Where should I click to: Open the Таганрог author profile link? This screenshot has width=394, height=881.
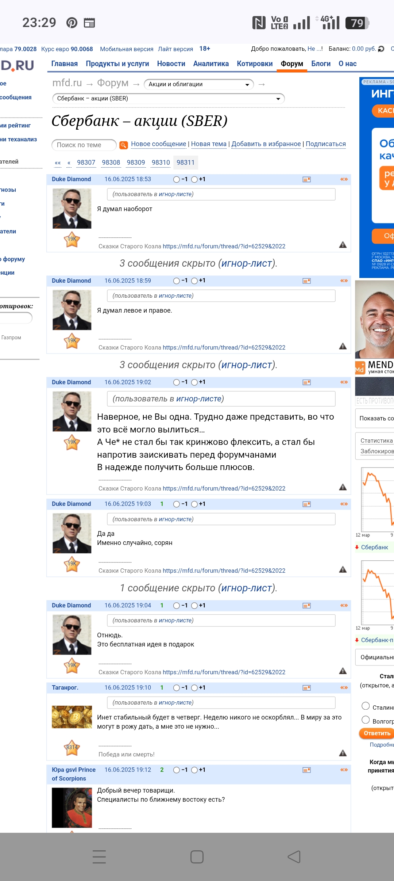(65, 688)
